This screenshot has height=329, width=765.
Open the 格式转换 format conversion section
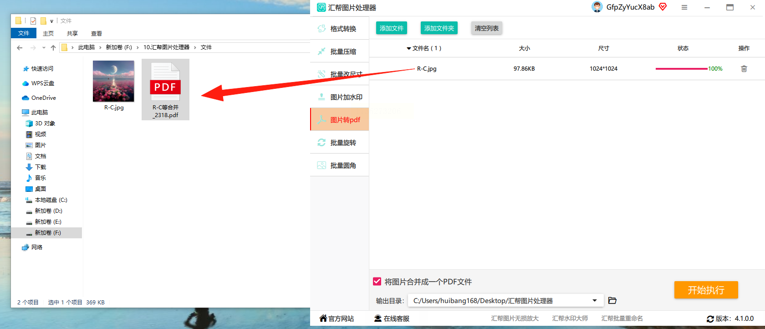point(339,29)
